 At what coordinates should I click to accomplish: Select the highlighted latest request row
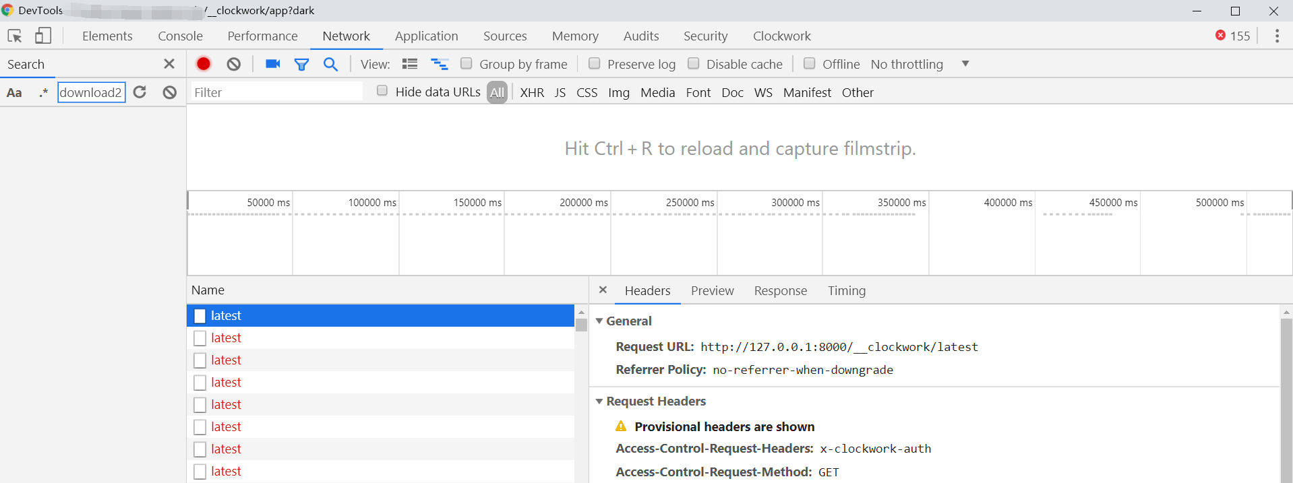380,315
